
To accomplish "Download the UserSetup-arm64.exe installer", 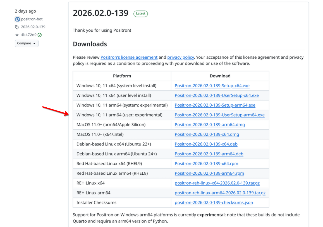I will click(219, 115).
